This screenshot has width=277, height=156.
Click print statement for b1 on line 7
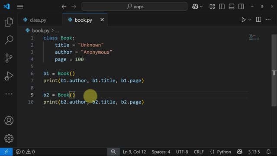[x=93, y=81]
